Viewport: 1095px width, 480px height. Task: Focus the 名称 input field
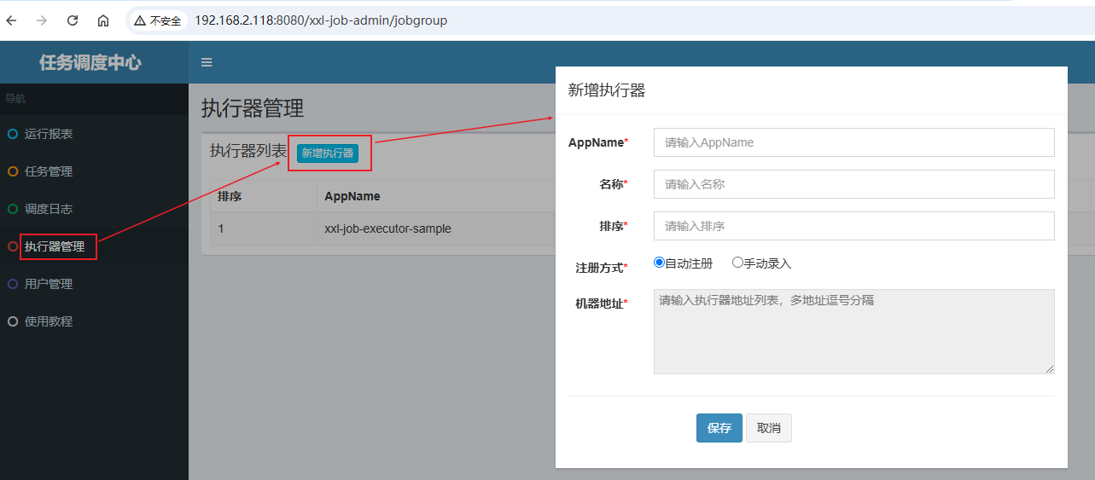click(x=854, y=183)
